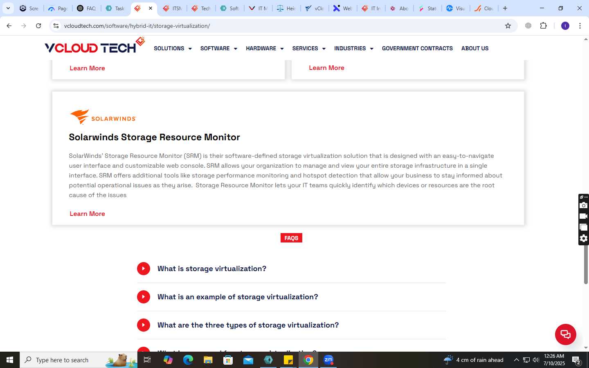Image resolution: width=589 pixels, height=368 pixels.
Task: Open the Copilot icon on the taskbar
Action: tap(168, 360)
